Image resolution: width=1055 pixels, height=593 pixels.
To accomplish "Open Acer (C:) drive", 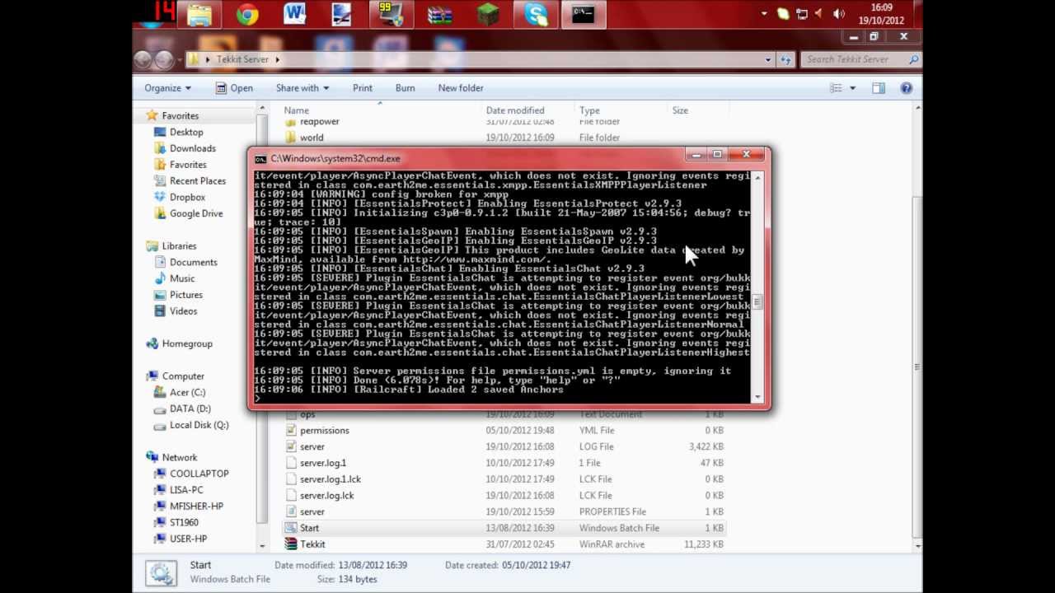I will 187,393.
